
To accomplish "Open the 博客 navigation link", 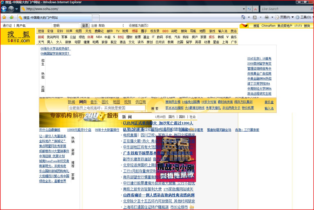I will [135, 31].
